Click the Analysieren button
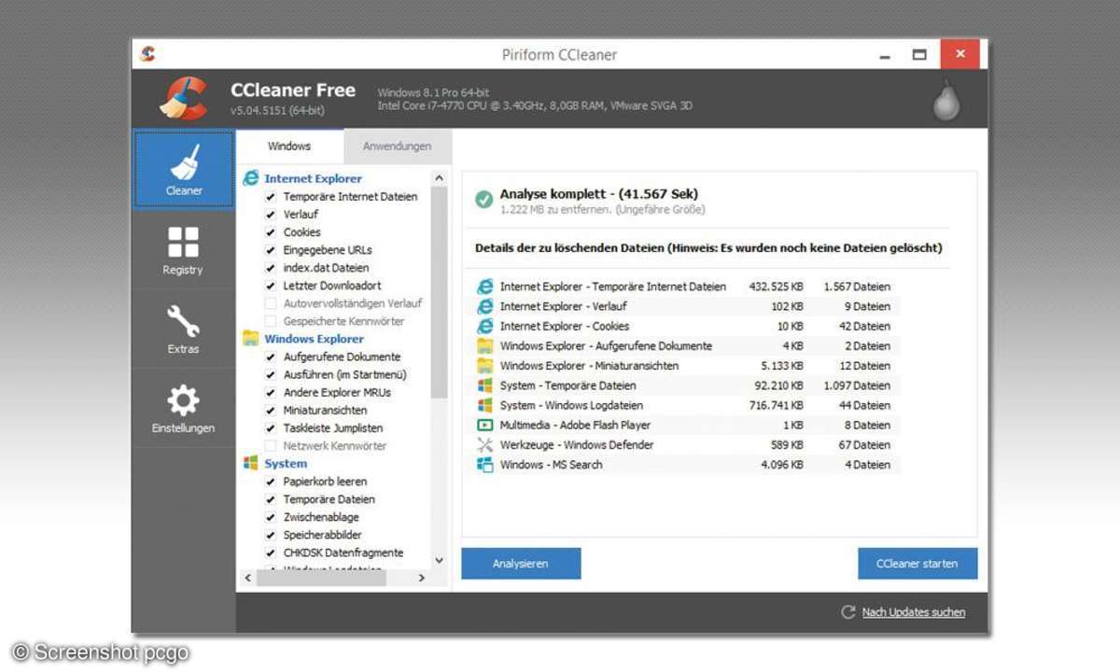Viewport: 1120px width, 672px height. [521, 564]
